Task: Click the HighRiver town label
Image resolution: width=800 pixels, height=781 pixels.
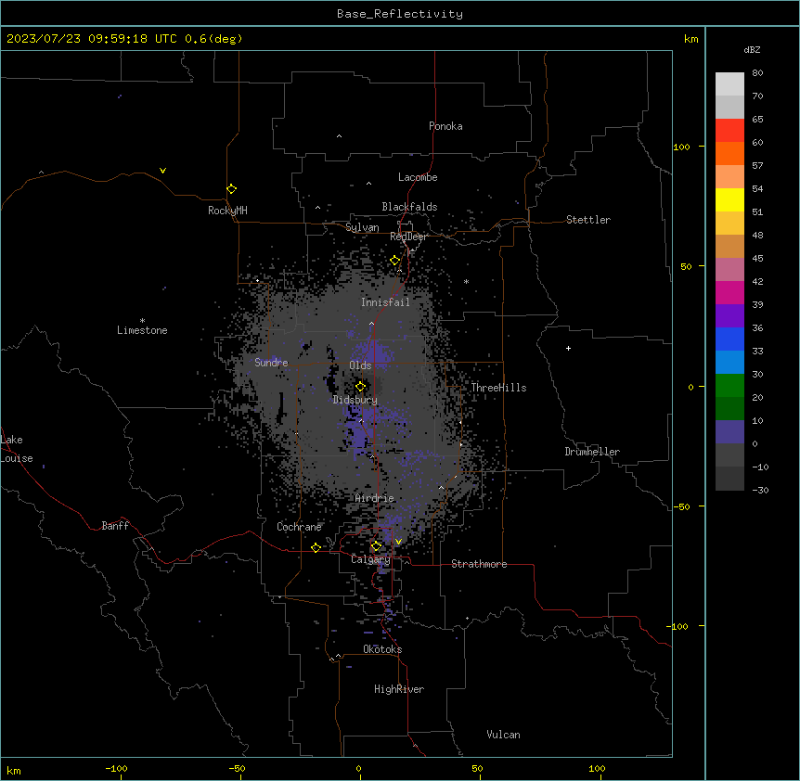Action: pyautogui.click(x=399, y=689)
